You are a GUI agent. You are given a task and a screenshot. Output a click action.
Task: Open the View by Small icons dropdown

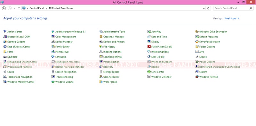232,19
